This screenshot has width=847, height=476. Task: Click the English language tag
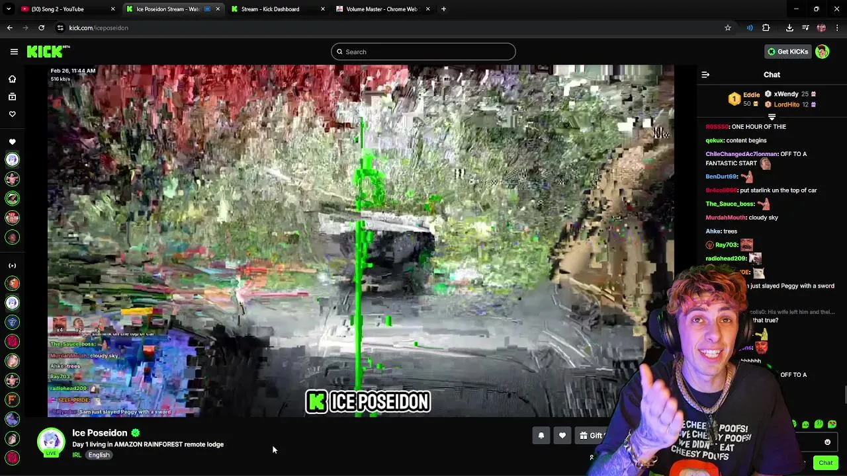click(x=99, y=455)
